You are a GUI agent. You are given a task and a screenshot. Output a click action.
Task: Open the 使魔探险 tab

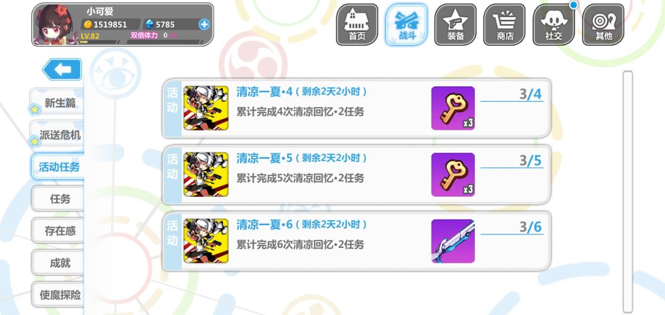(58, 295)
